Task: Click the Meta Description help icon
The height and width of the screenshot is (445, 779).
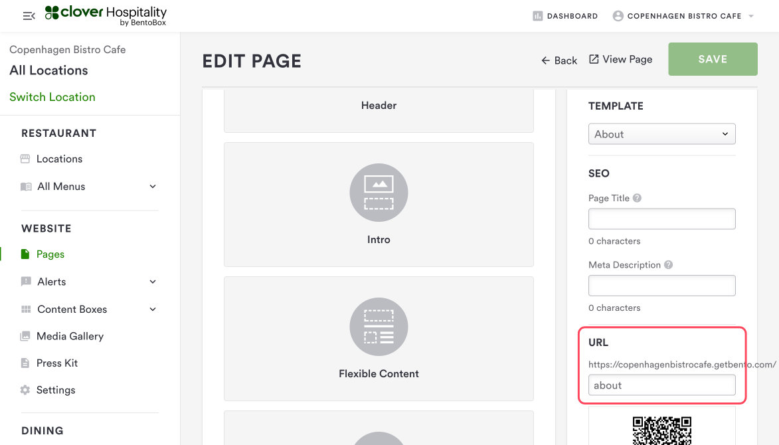Action: (x=668, y=265)
